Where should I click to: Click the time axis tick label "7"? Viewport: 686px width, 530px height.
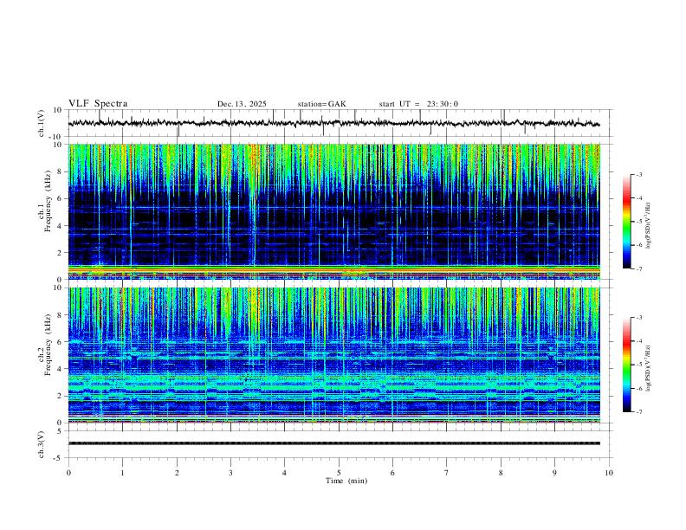pos(447,473)
